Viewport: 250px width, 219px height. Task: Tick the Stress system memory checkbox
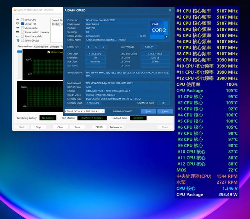pyautogui.click(x=23, y=32)
